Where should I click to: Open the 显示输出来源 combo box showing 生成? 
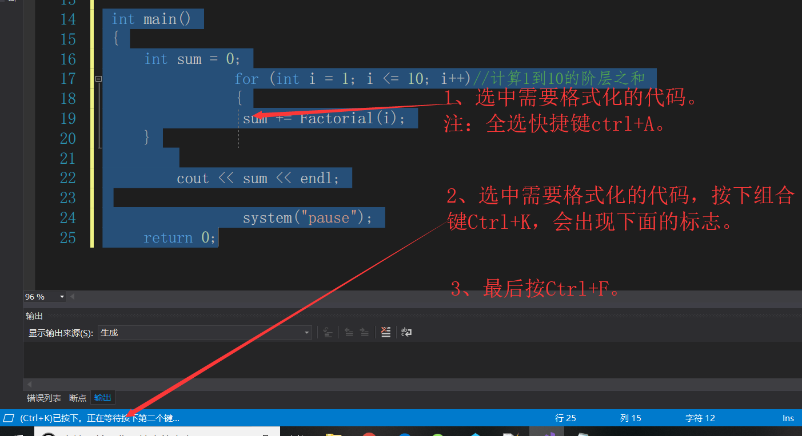pos(205,333)
